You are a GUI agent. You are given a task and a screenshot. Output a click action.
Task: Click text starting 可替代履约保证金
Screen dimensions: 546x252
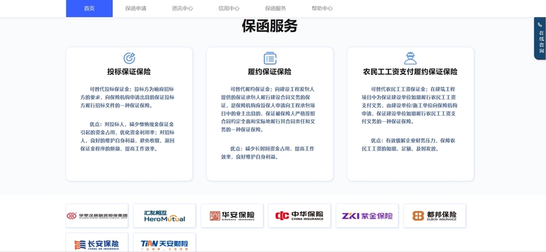coord(268,109)
